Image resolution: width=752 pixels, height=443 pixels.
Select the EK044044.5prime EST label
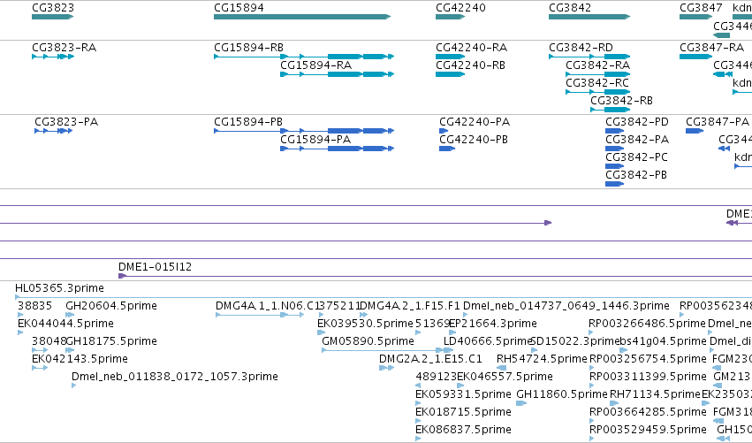click(x=65, y=324)
